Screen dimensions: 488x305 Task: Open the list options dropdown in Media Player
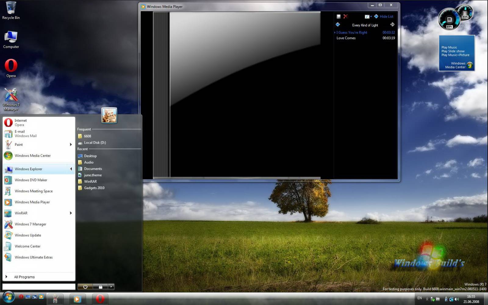pos(368,16)
